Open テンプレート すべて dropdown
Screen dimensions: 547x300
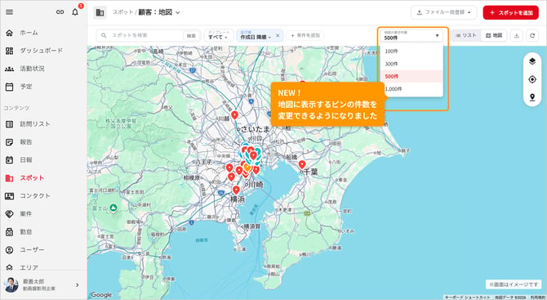point(218,35)
